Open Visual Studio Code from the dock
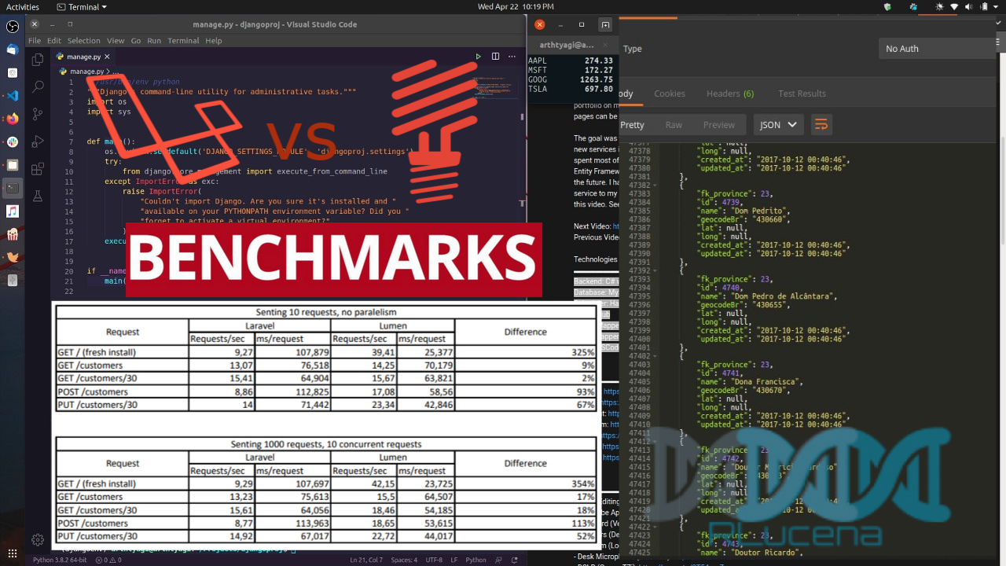The image size is (1006, 566). (13, 96)
